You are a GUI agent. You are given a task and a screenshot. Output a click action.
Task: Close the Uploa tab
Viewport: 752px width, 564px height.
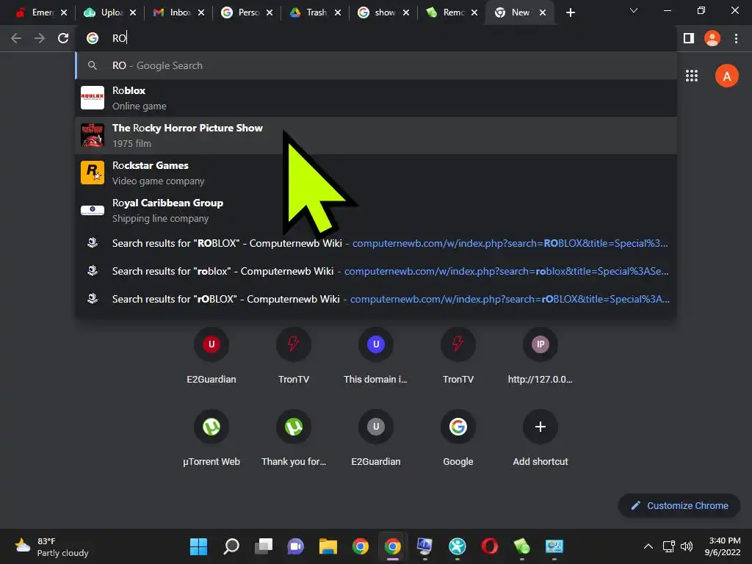[x=133, y=12]
